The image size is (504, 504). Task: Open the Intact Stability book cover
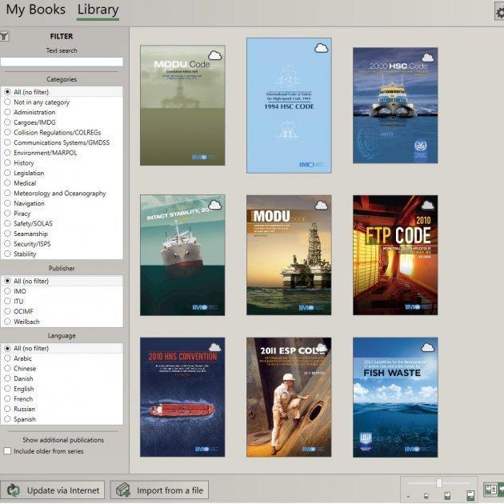[x=182, y=255]
